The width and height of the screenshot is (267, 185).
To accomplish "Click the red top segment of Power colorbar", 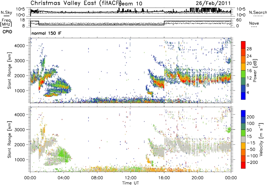I will 243,45.
